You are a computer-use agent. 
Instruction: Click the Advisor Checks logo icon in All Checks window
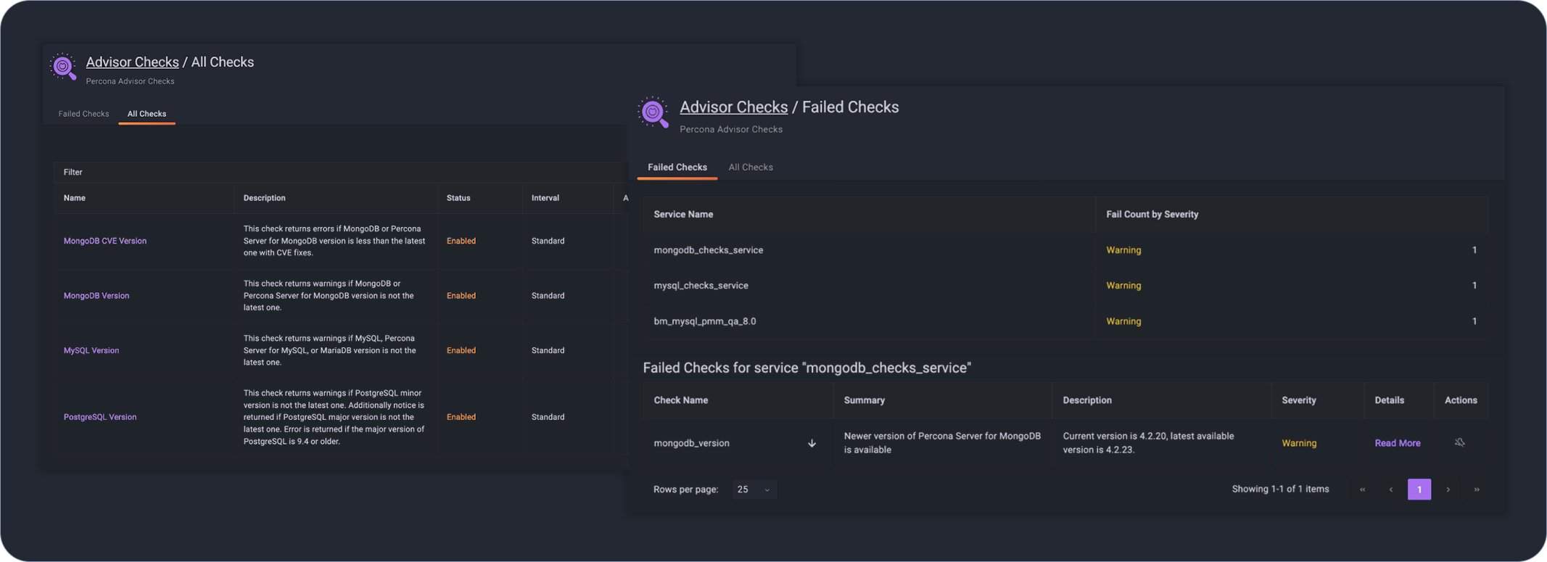pos(63,66)
